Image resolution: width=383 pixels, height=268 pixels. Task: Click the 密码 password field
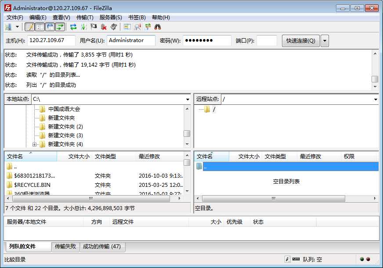pyautogui.click(x=207, y=40)
